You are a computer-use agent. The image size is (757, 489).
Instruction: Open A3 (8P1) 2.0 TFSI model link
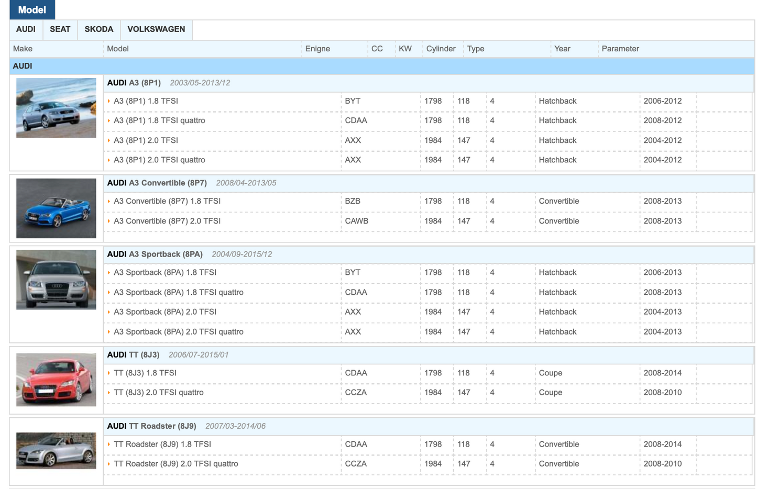click(x=146, y=140)
